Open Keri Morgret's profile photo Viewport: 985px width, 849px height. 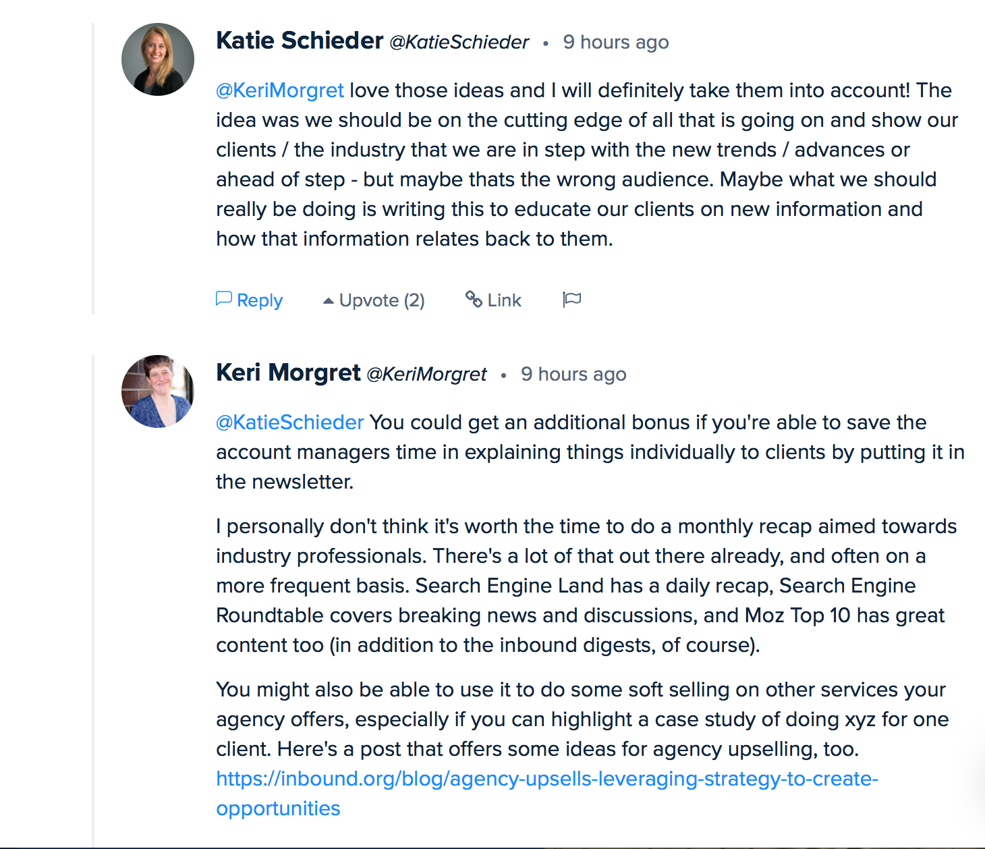[158, 391]
